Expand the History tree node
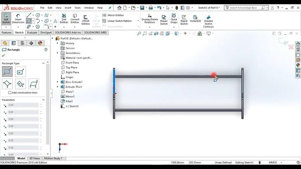 57,43
